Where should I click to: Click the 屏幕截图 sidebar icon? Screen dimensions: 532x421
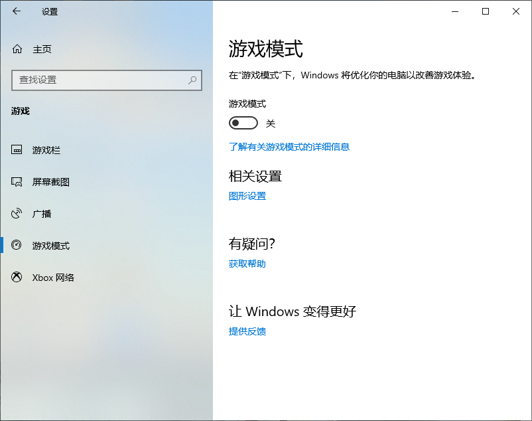[x=17, y=182]
